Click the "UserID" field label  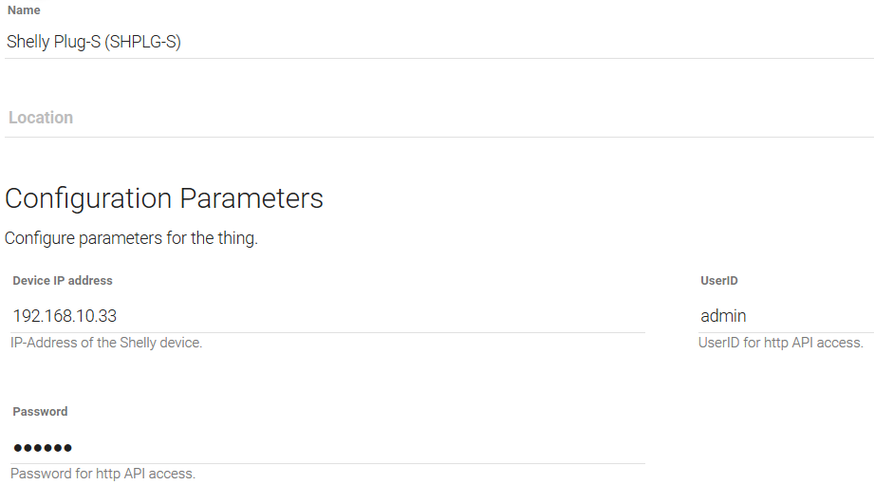719,281
